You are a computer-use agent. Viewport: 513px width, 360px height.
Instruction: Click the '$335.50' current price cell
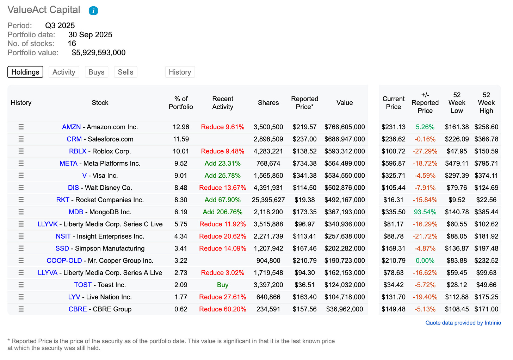[x=394, y=212]
